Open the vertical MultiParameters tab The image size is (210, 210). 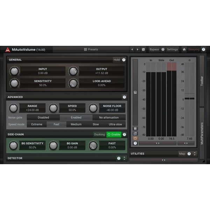point(202,134)
